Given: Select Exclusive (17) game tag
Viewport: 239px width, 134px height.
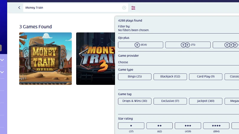Looking at the screenshot, I should click(170, 101).
